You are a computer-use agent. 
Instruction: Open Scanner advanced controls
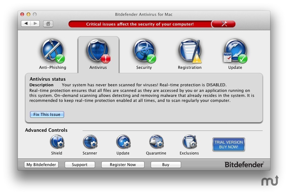tap(90, 142)
